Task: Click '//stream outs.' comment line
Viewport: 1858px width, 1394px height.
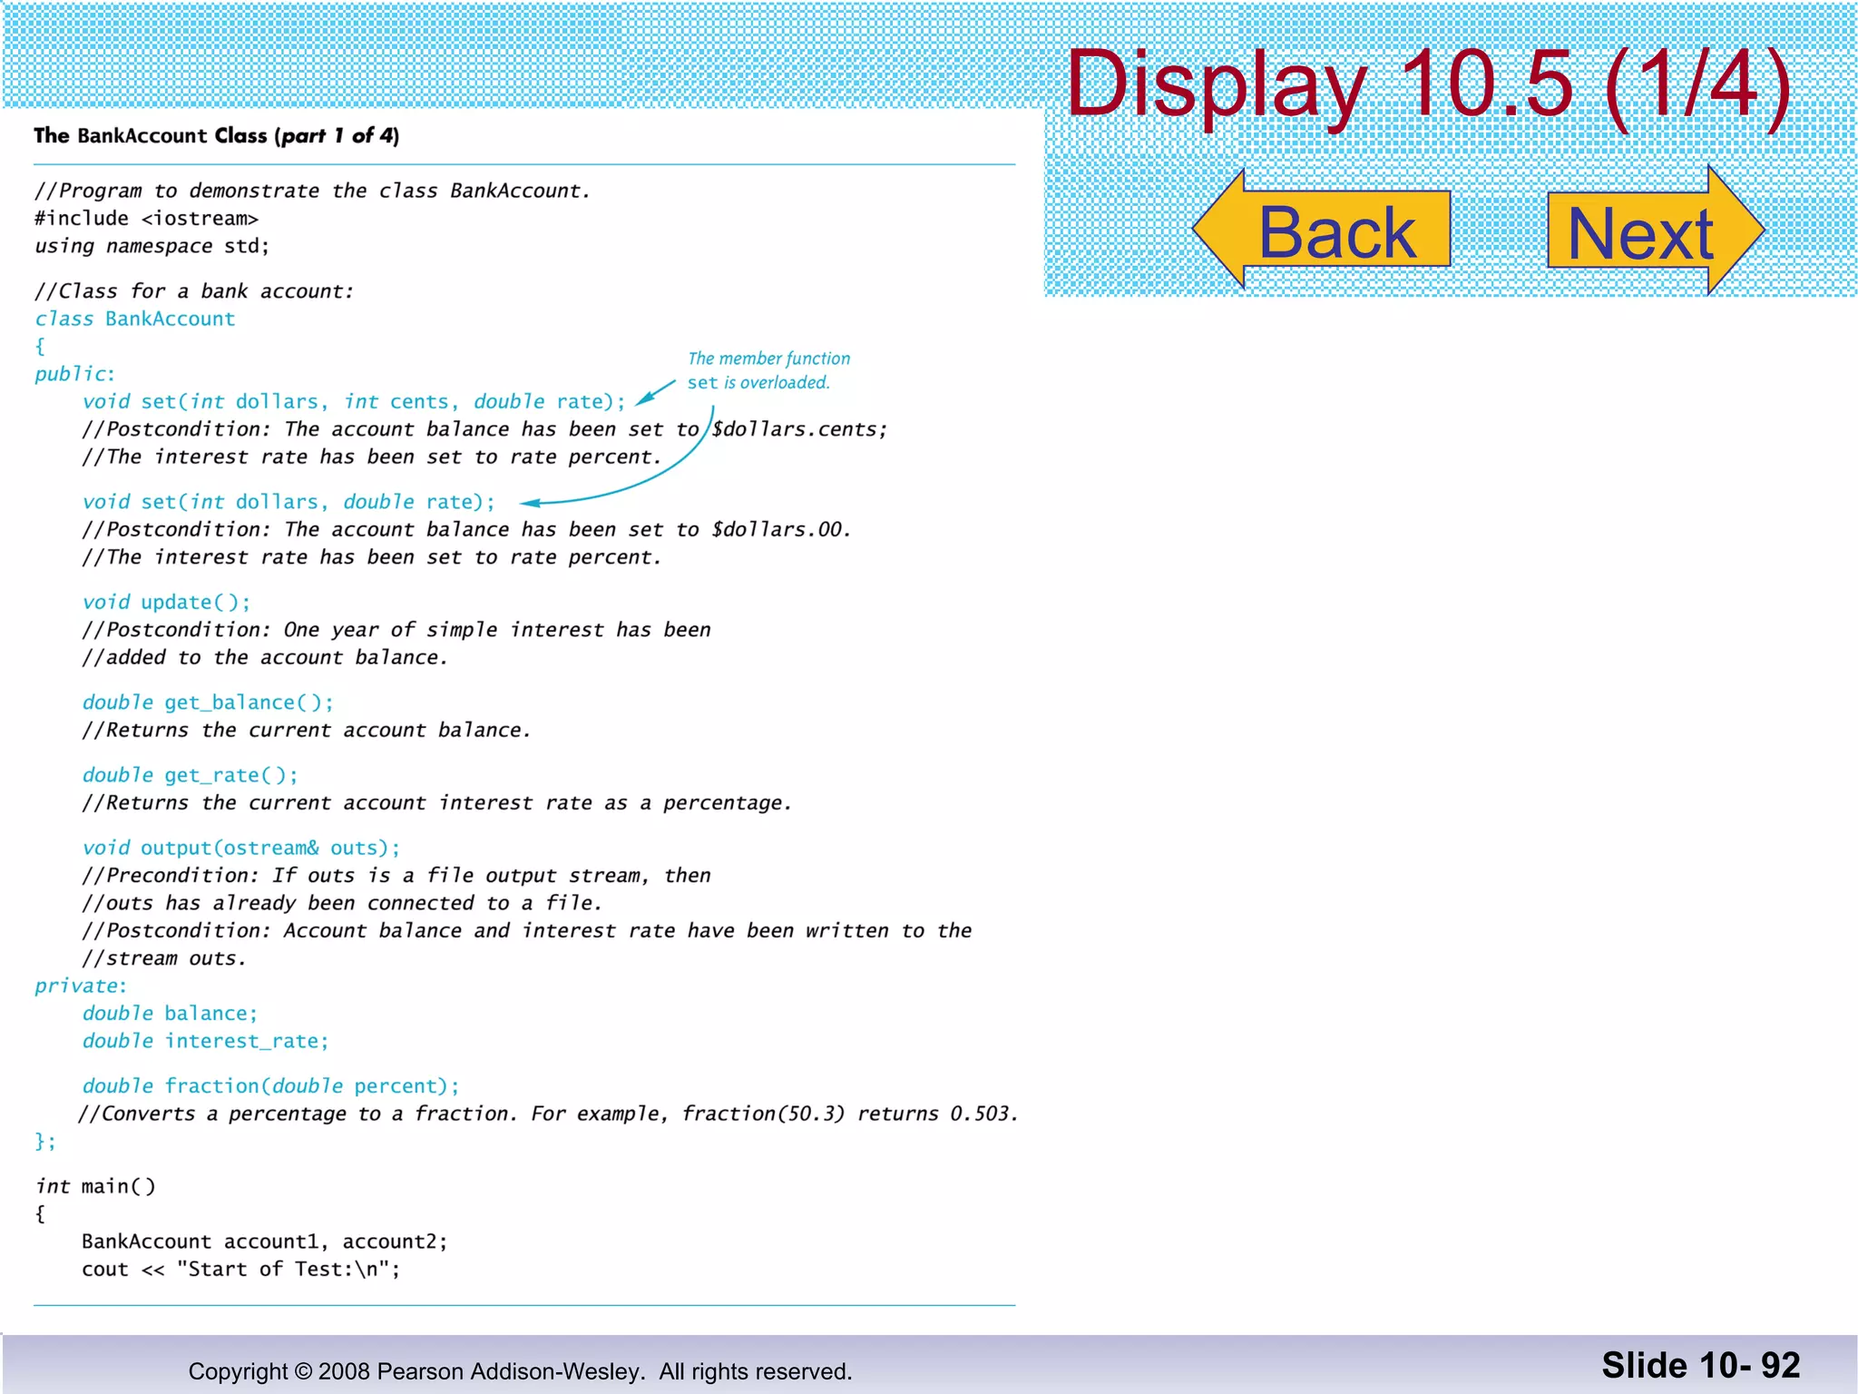Action: tap(163, 958)
